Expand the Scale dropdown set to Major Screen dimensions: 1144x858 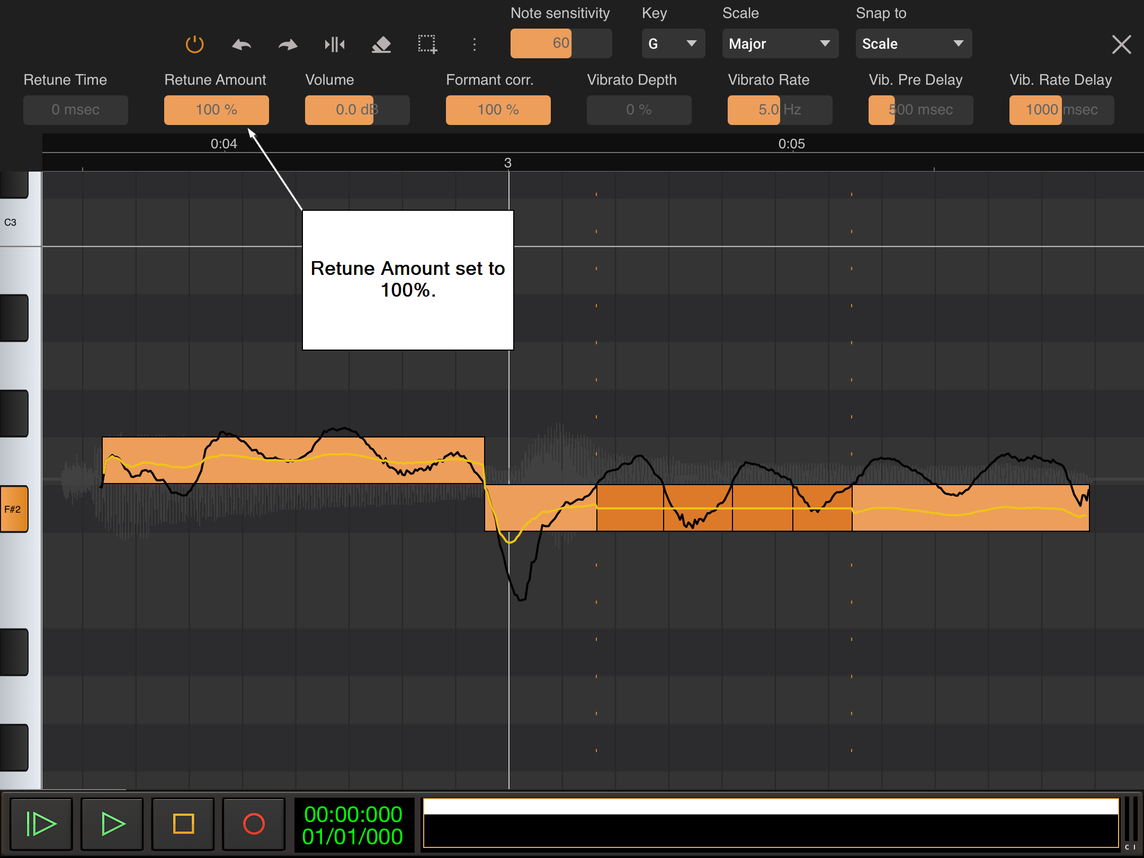[780, 44]
